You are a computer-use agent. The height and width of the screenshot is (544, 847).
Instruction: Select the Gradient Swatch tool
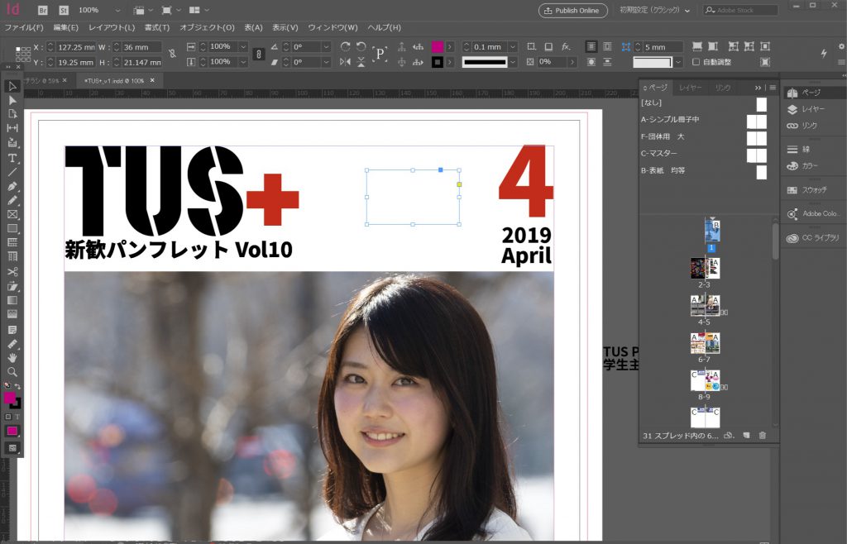12,300
